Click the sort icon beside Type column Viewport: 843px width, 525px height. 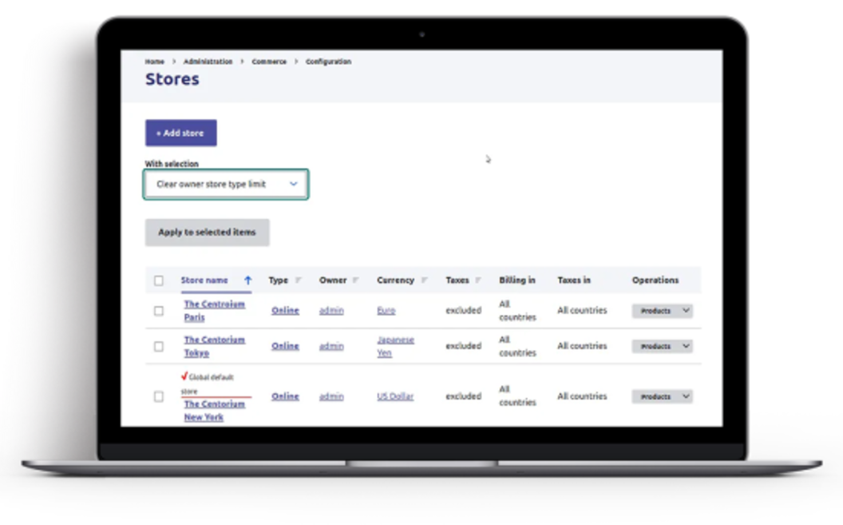click(299, 280)
